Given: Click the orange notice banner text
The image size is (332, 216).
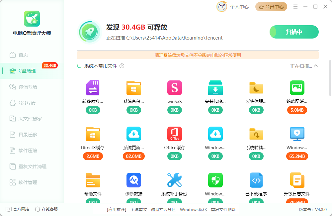Looking at the screenshot, I should 198,55.
